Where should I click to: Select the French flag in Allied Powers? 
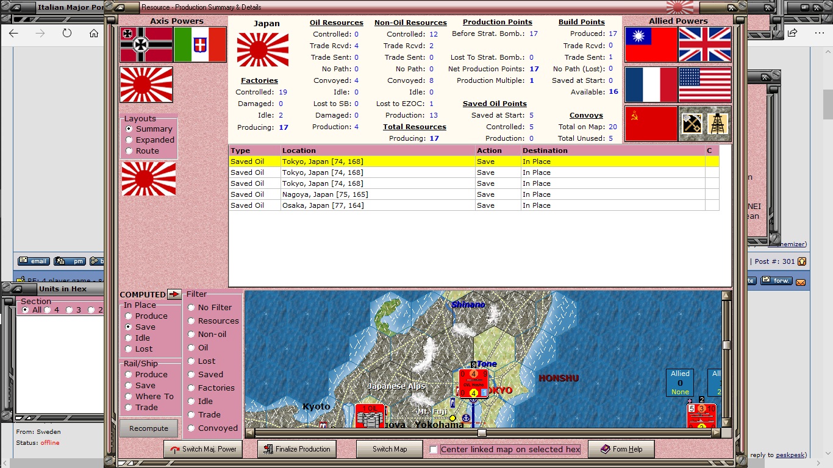coord(651,85)
